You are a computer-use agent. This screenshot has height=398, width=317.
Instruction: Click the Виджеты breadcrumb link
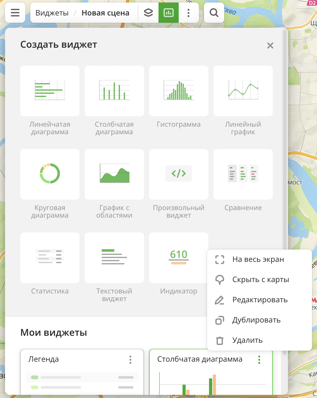point(52,13)
